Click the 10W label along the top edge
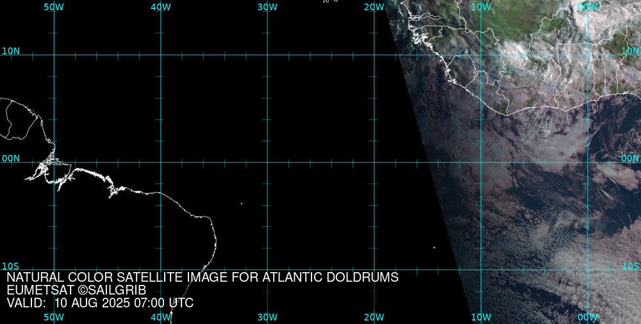The height and width of the screenshot is (324, 641). point(481,7)
